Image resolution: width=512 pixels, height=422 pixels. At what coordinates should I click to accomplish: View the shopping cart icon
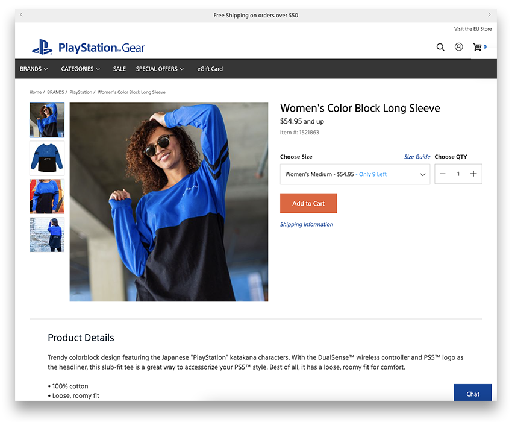pos(477,47)
